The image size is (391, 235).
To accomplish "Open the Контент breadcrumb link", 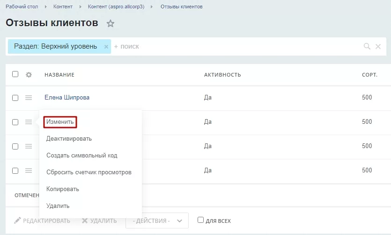I will 63,7.
